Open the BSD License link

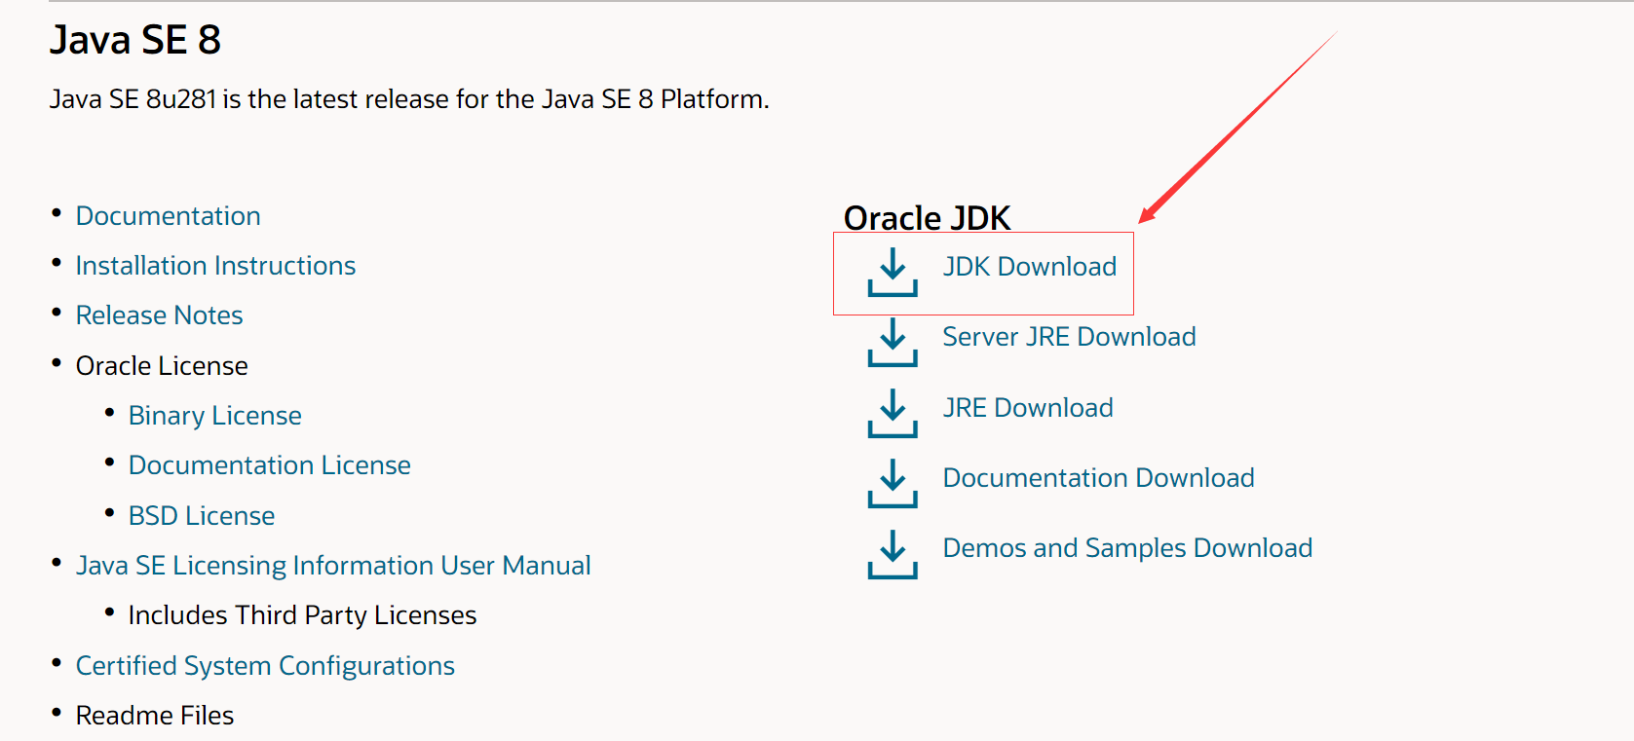[202, 516]
